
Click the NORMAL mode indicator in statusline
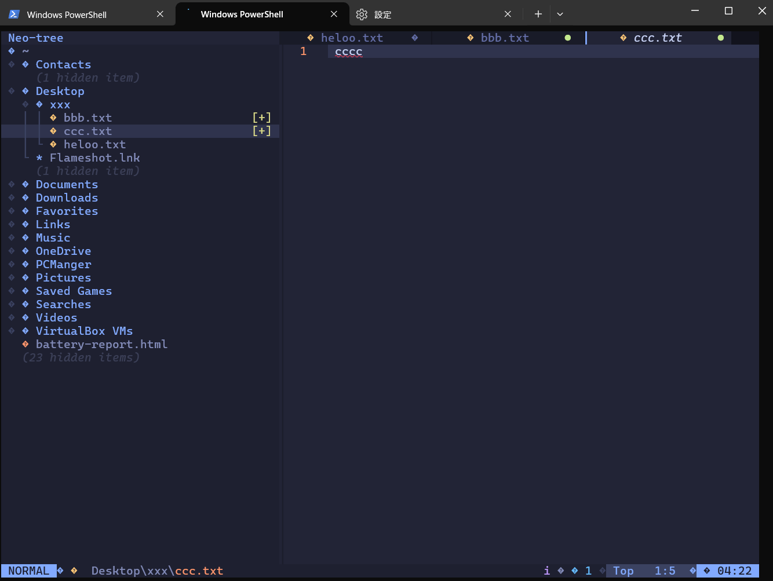pos(29,571)
